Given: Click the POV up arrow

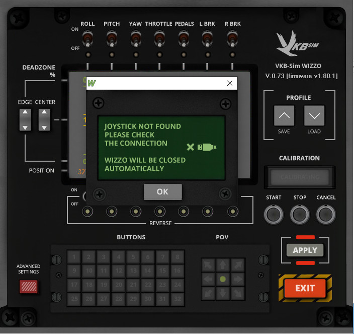Looking at the screenshot, I should click(x=223, y=265).
